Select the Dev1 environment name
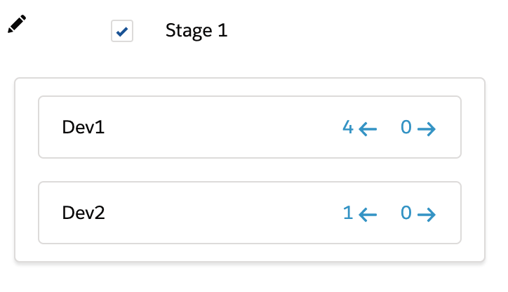Image resolution: width=508 pixels, height=292 pixels. 83,127
